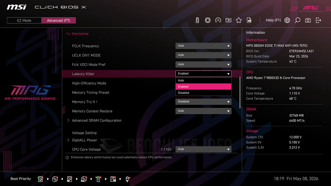Click the System 12V 12.000 V value

295,137
